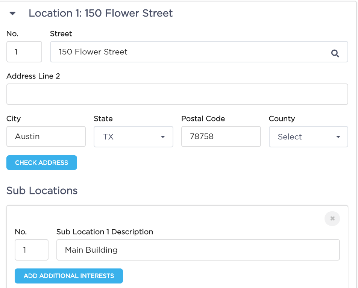Click the Sub Location 1 Description label
The image size is (358, 288).
(x=105, y=232)
